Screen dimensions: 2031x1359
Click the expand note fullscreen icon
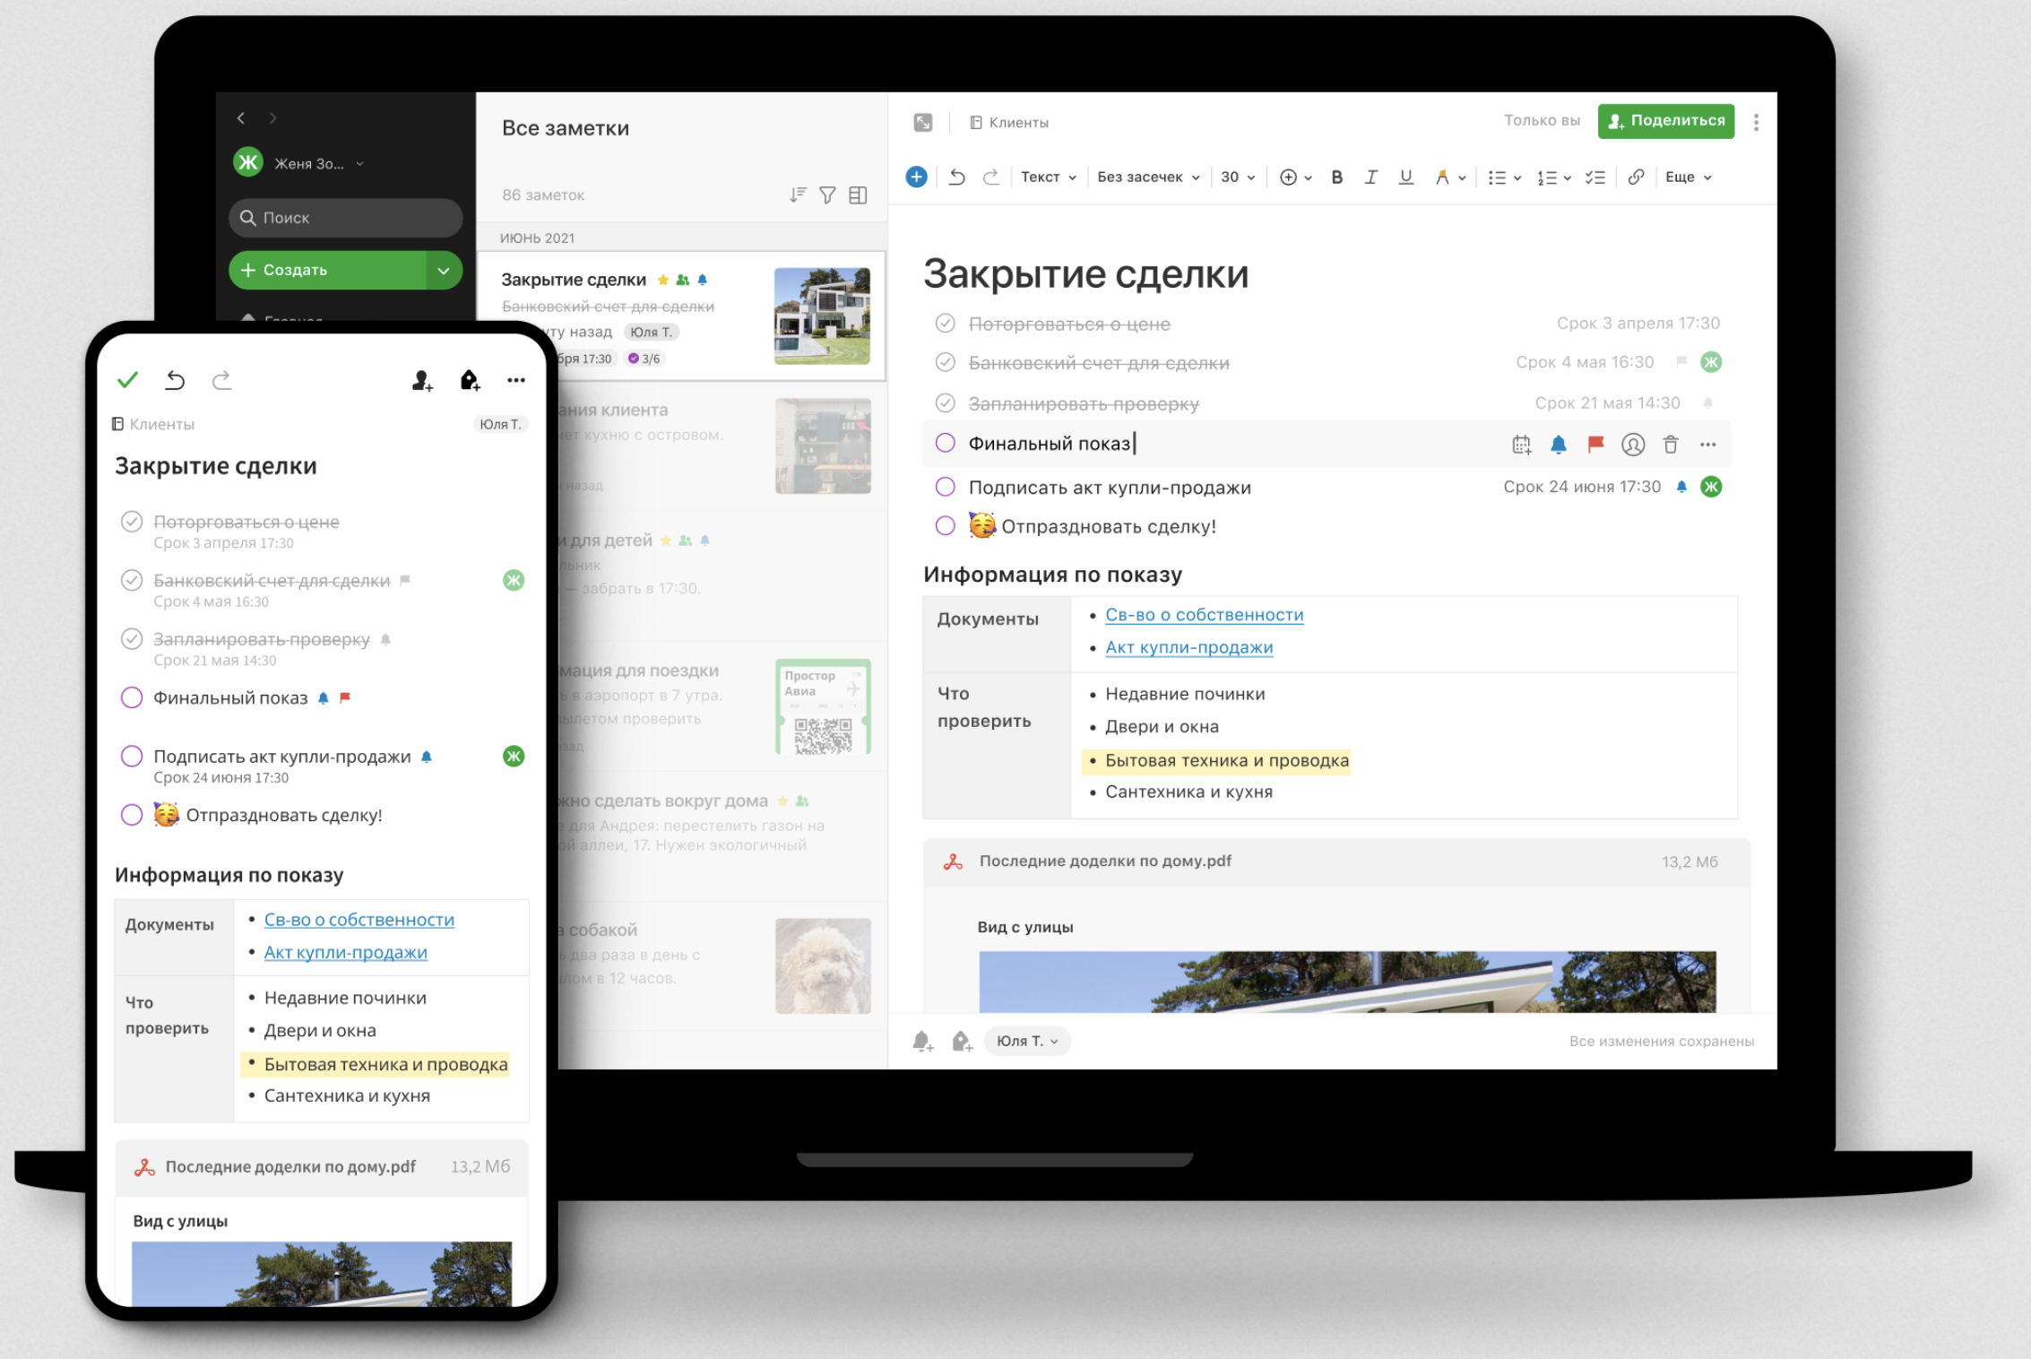pos(922,123)
